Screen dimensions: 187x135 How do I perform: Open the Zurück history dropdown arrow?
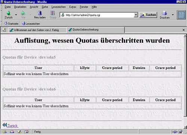[x=16, y=15]
